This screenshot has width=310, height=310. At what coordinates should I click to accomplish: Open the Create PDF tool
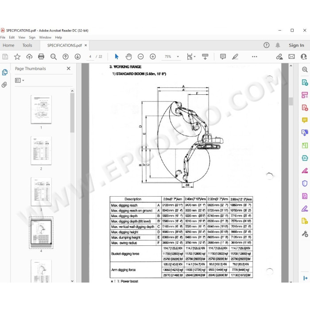[305, 108]
